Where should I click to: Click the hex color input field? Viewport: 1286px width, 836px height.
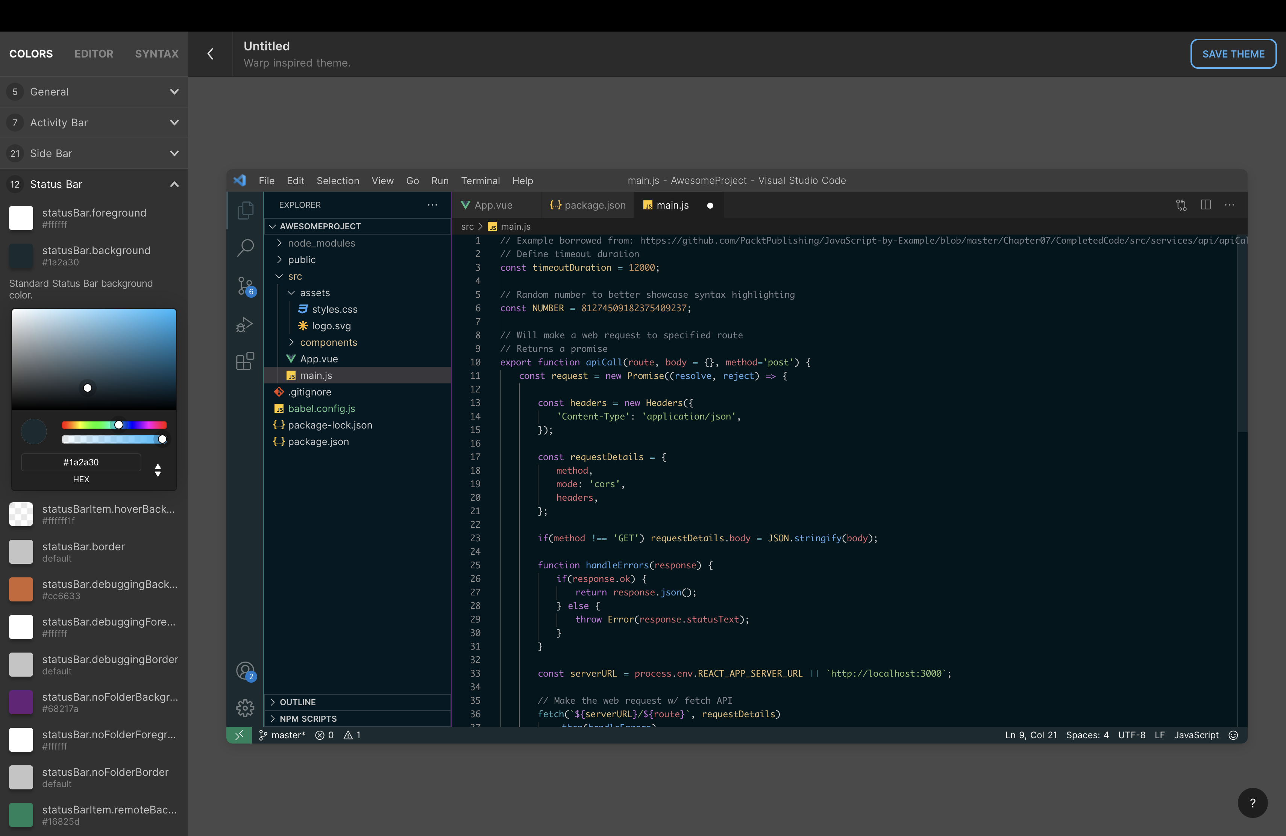click(x=81, y=462)
